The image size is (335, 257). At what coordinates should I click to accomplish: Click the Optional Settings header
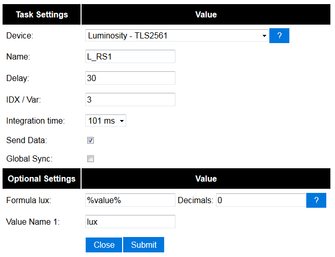[42, 179]
